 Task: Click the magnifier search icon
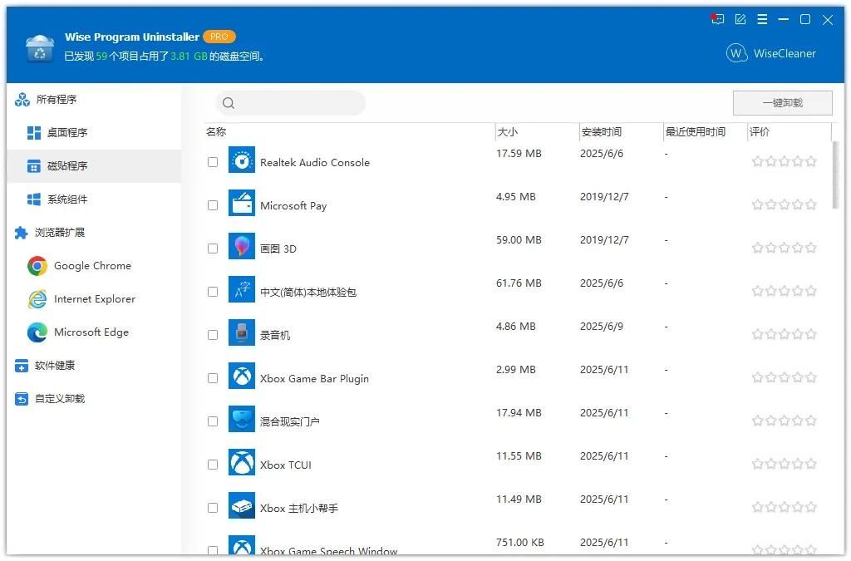click(x=229, y=103)
